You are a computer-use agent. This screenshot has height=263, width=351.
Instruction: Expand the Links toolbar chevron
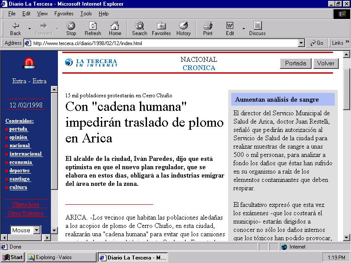[347, 42]
